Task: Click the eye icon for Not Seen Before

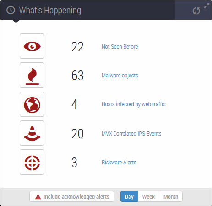Action: (x=32, y=46)
